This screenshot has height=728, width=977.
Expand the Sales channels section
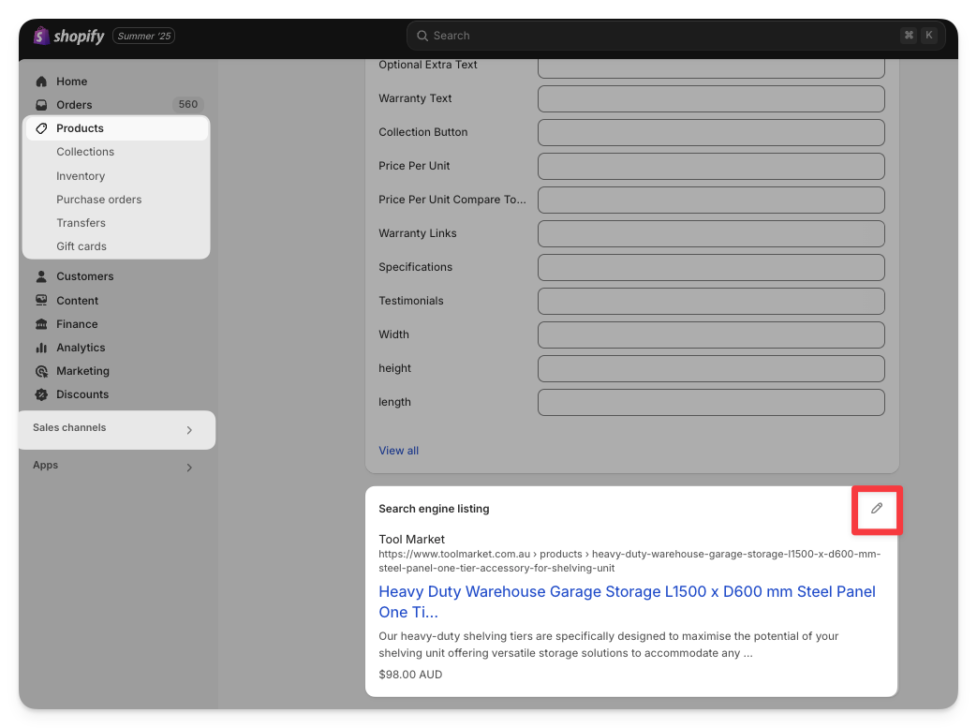point(189,430)
